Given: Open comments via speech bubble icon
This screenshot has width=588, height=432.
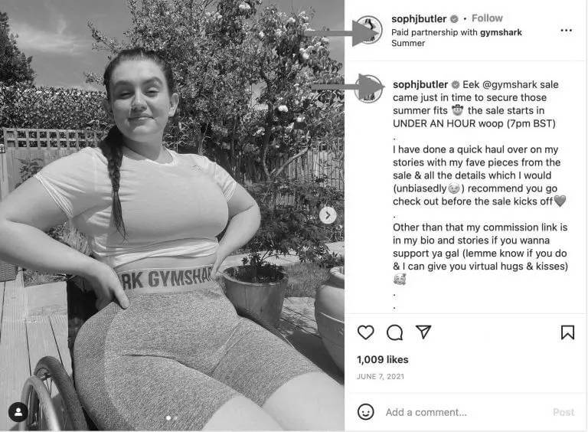Looking at the screenshot, I should 394,332.
